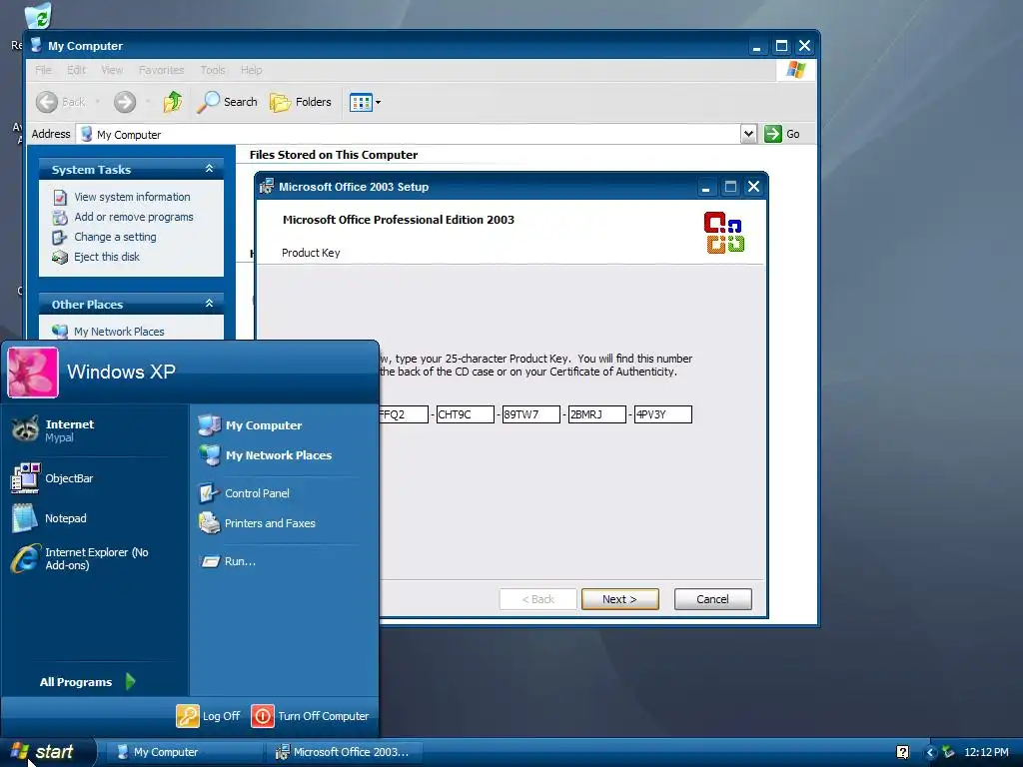This screenshot has height=767, width=1023.
Task: Click the help question mark tray icon
Action: (902, 752)
